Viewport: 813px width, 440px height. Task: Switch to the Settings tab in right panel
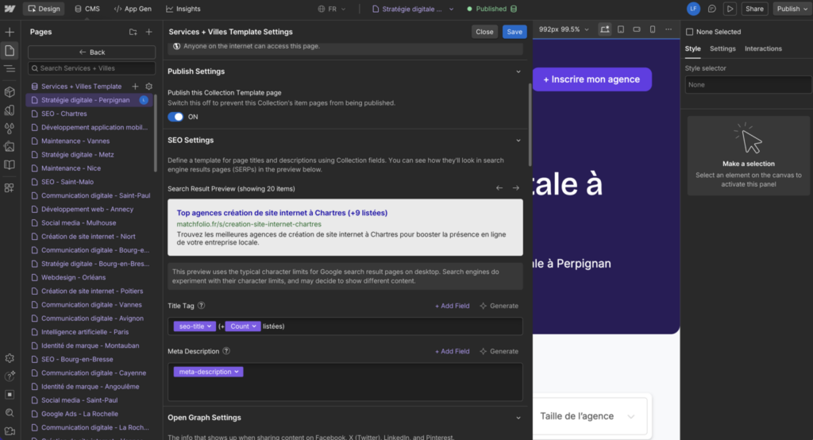[x=722, y=48]
